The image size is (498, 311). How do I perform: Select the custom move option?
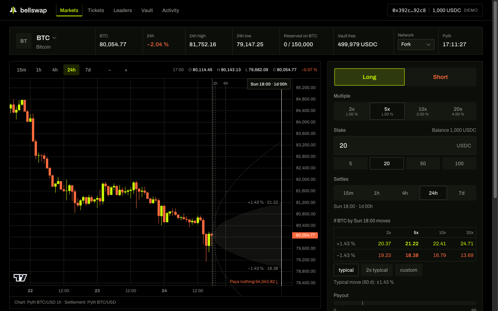coord(409,270)
